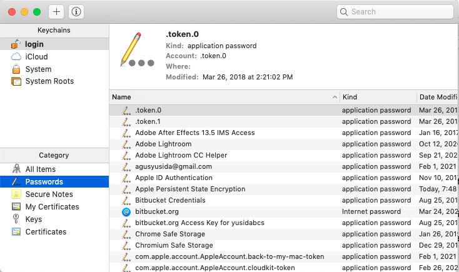Sort by the Kind column header
Viewport: 459px width, 272px height.
pos(378,97)
